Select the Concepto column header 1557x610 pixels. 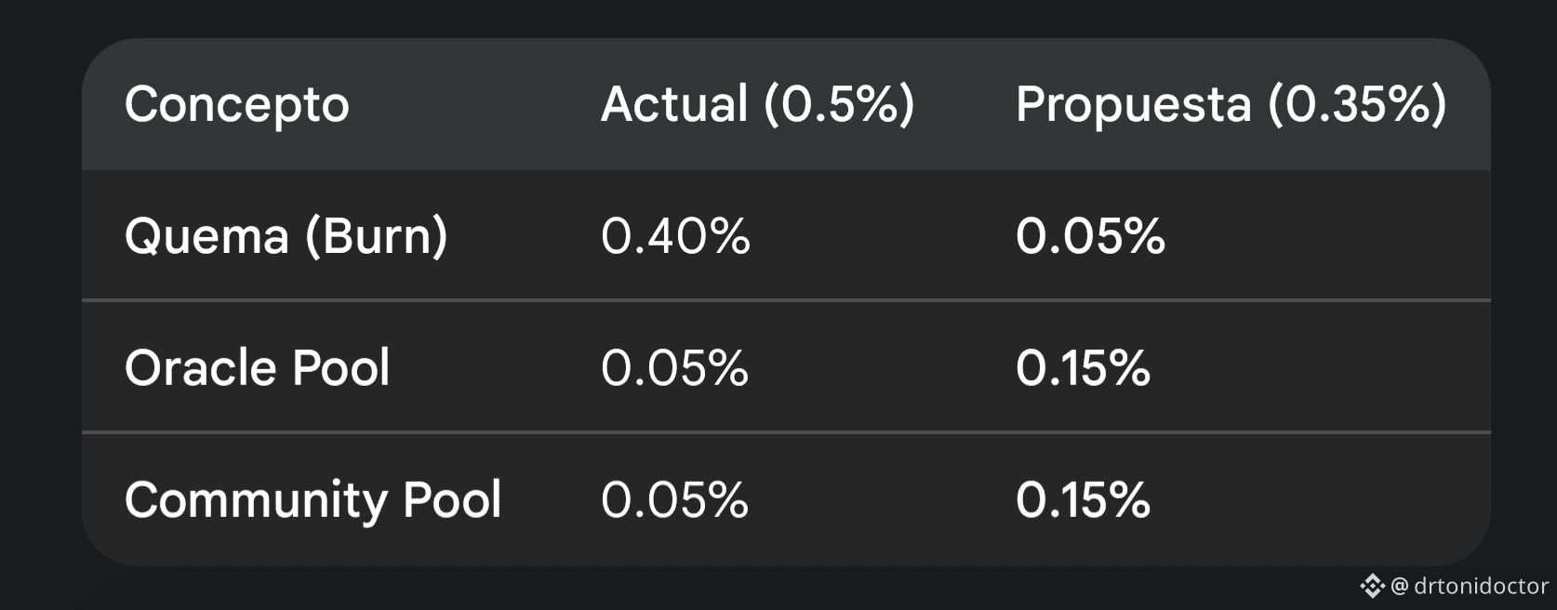237,104
